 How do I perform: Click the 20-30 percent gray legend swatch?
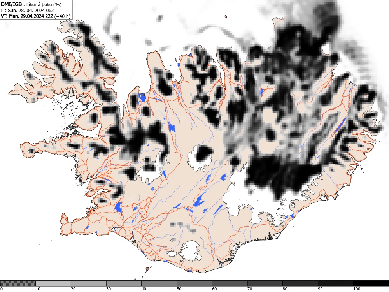89,283
